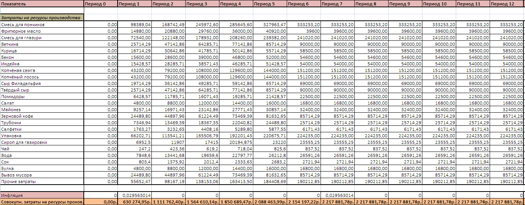
Task: Click the Ветчина row label
Action: 42,44
